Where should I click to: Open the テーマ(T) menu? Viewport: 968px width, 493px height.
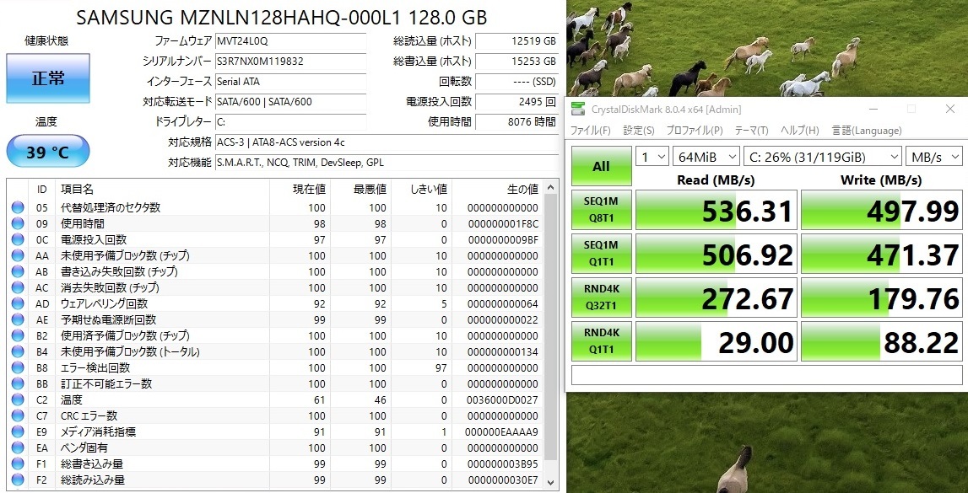751,131
